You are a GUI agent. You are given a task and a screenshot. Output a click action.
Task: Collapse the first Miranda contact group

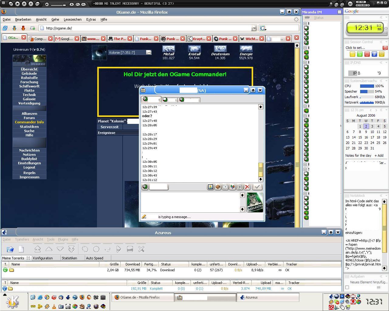(305, 23)
